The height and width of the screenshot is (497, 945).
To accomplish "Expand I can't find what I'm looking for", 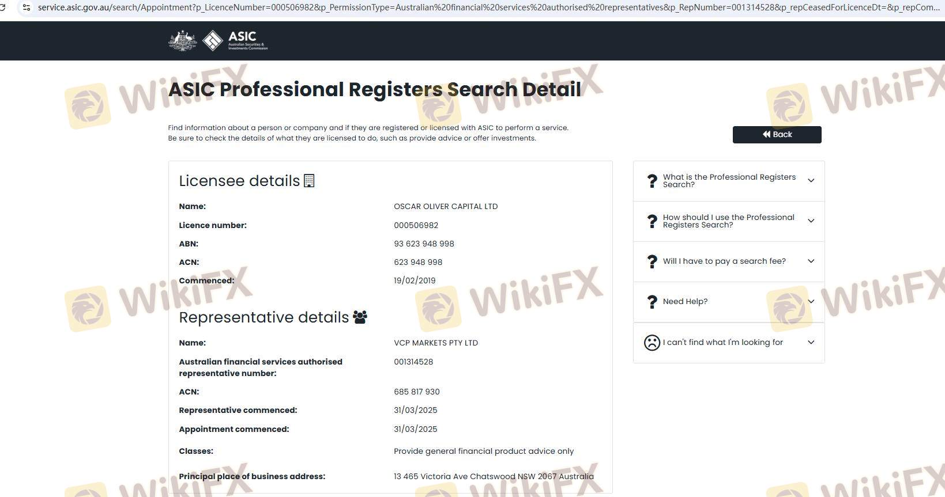I will (x=811, y=343).
